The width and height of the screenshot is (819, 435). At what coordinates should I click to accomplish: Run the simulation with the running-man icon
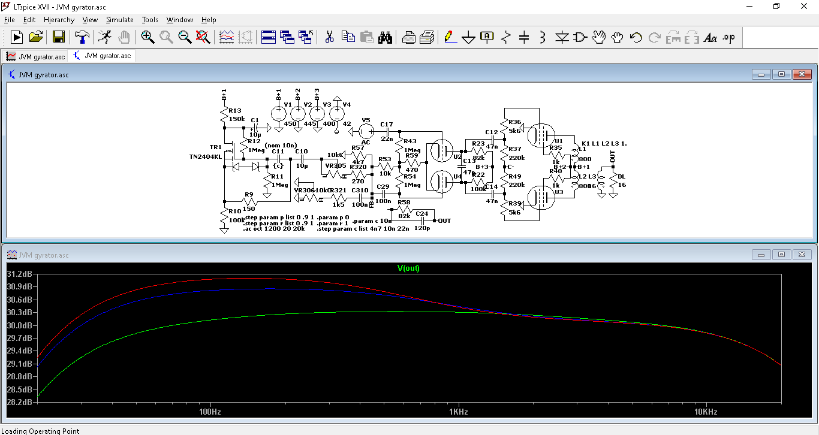point(104,37)
